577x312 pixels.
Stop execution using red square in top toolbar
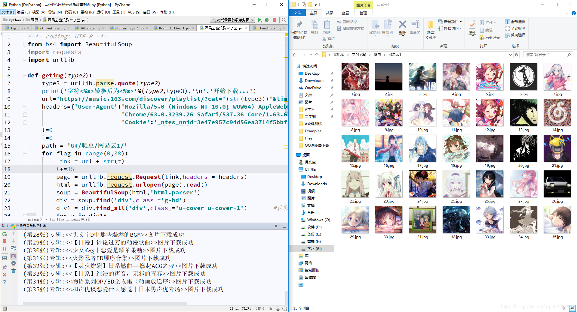tap(275, 20)
